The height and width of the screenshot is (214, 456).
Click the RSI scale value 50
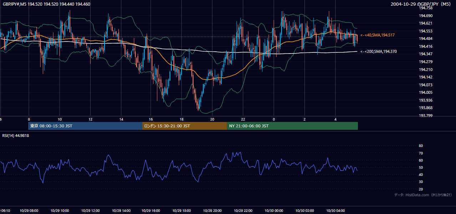[x=421, y=167]
